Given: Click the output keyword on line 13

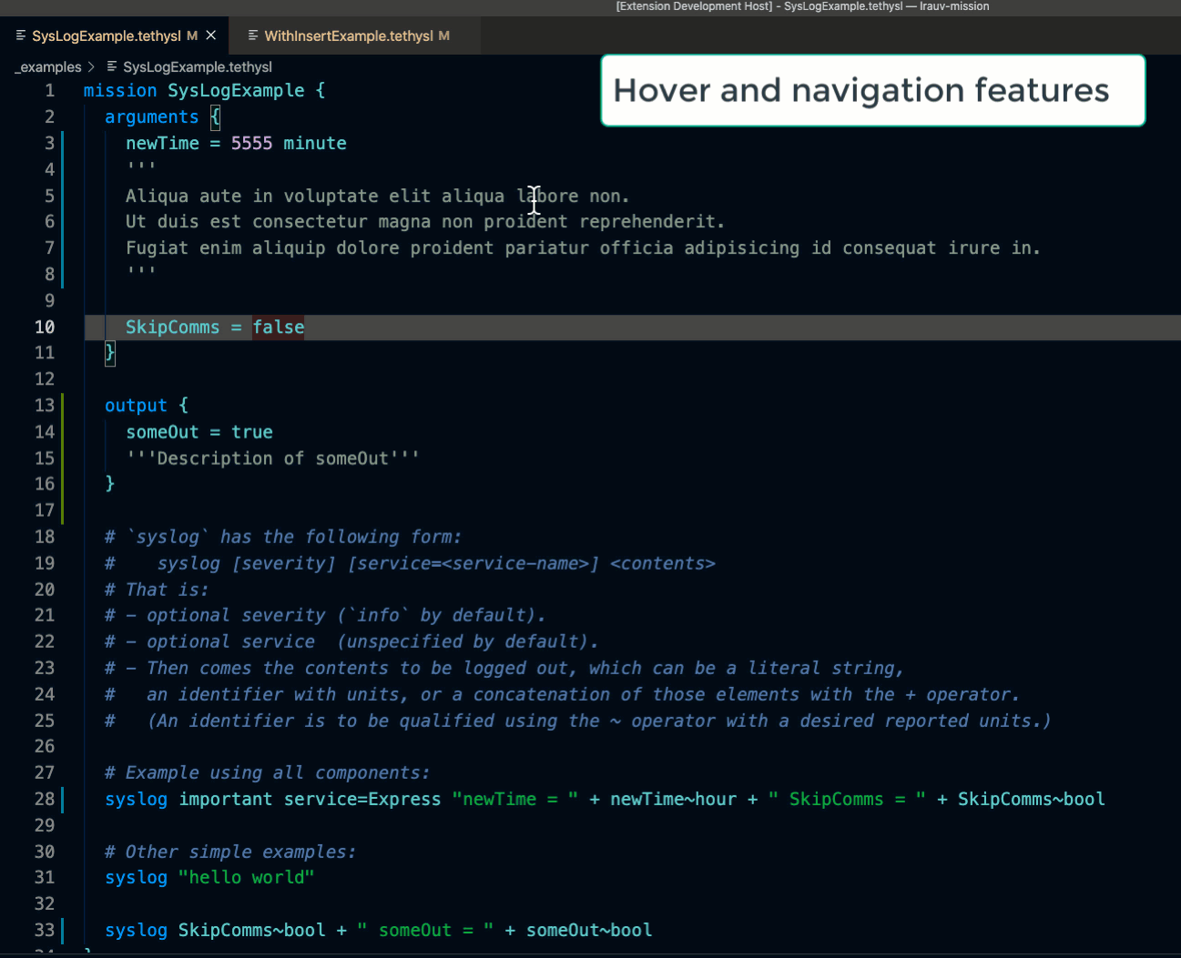Looking at the screenshot, I should (x=136, y=406).
